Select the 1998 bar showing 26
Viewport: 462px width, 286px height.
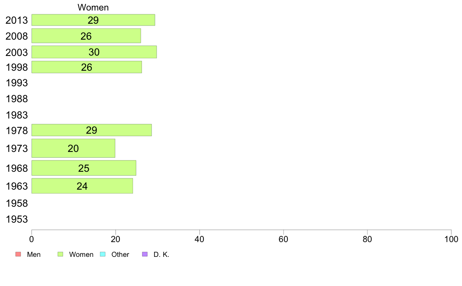[x=87, y=67]
